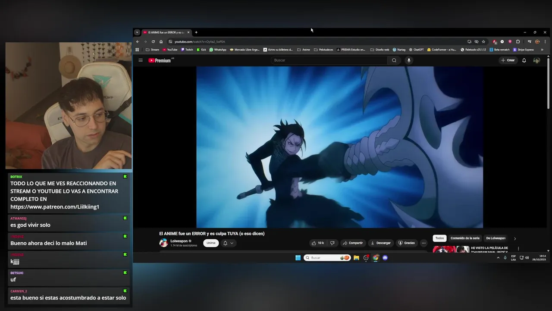552x311 pixels.
Task: Open the Kick bookmark
Action: click(x=201, y=50)
